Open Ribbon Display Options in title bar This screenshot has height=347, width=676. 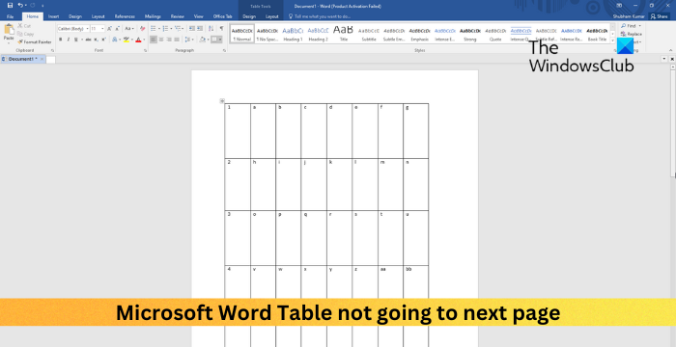619,6
